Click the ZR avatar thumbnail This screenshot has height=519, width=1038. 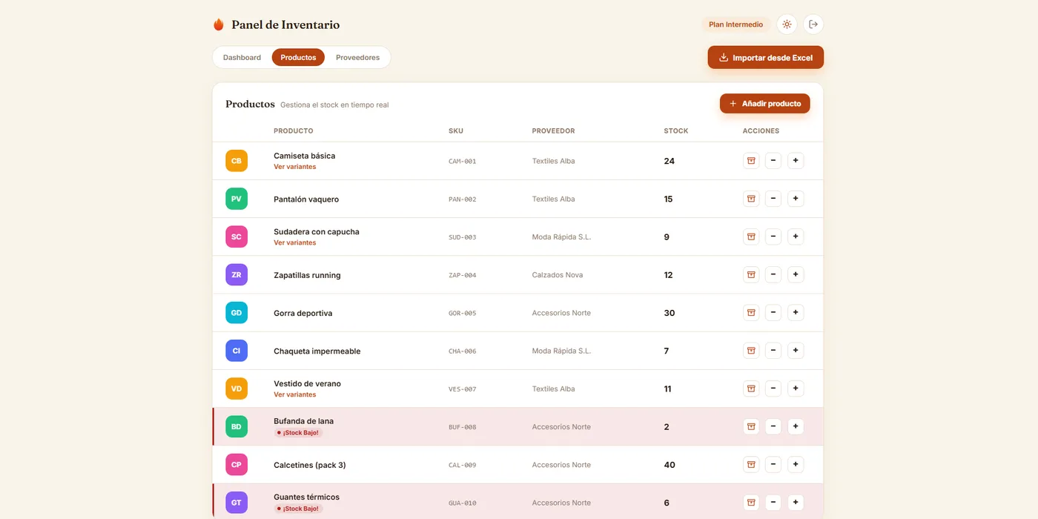(237, 274)
